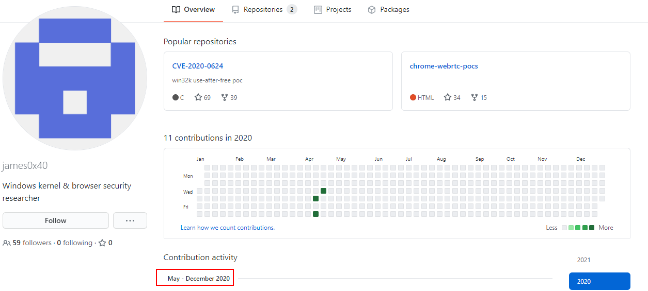
Task: Select the 2021 contribution year
Action: coord(583,260)
